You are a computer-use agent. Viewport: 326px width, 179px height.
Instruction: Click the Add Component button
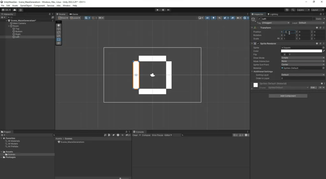point(288,96)
